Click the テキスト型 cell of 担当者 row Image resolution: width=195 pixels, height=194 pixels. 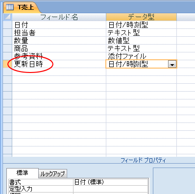(141, 33)
